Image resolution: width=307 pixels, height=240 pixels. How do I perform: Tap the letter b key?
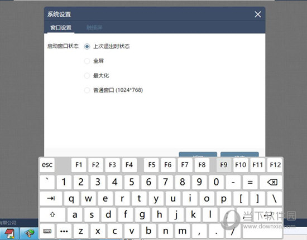148,231
